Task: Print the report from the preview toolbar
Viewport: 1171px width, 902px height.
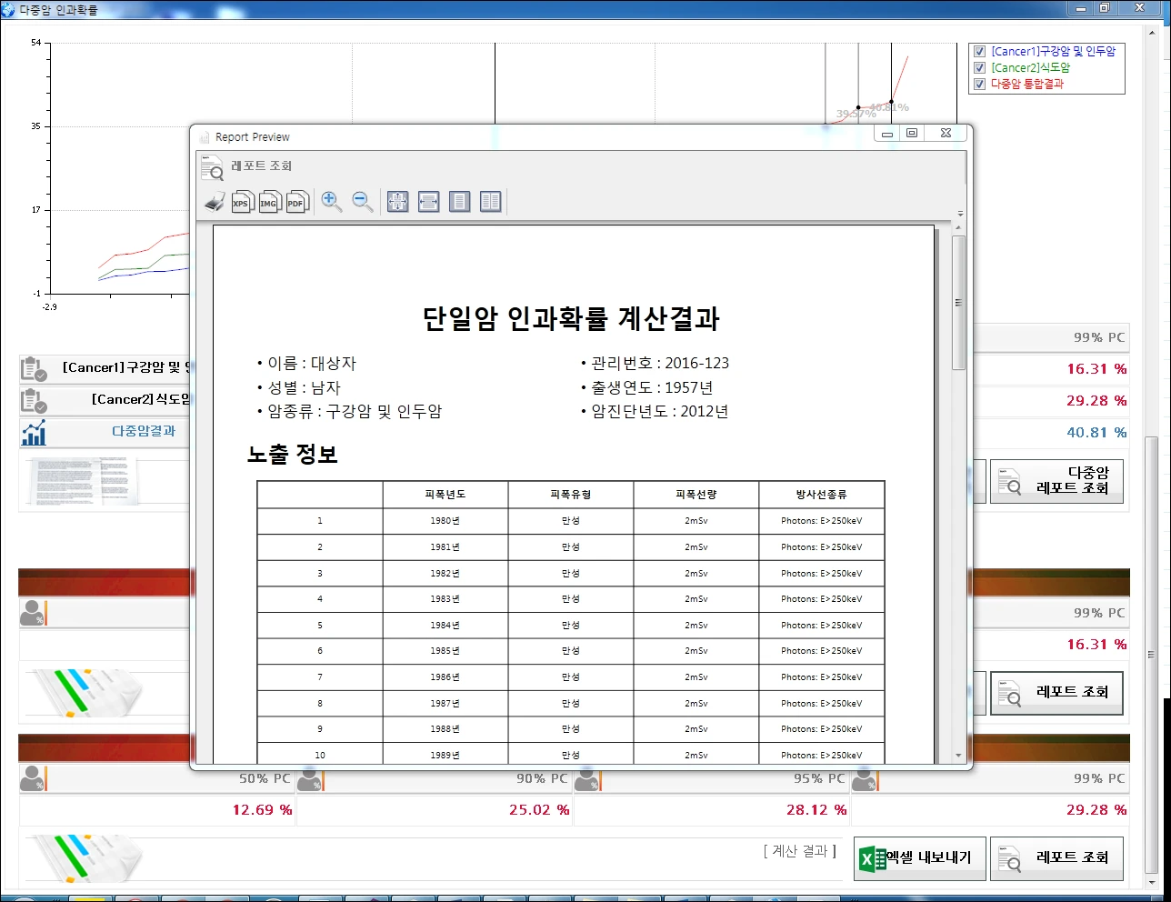Action: 215,202
